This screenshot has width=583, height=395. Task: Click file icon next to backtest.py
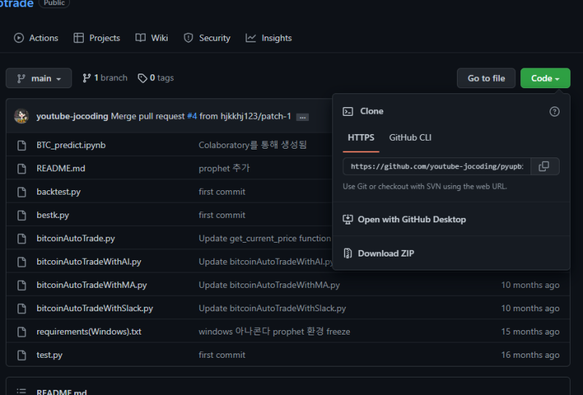pos(22,192)
